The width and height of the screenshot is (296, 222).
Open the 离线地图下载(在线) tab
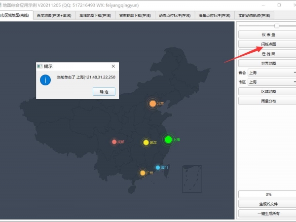(x=95, y=16)
